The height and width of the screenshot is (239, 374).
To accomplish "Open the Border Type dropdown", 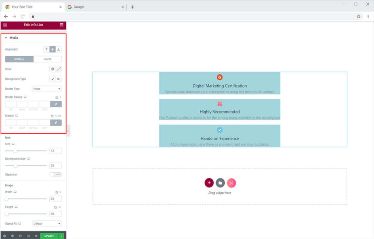I will pos(47,89).
